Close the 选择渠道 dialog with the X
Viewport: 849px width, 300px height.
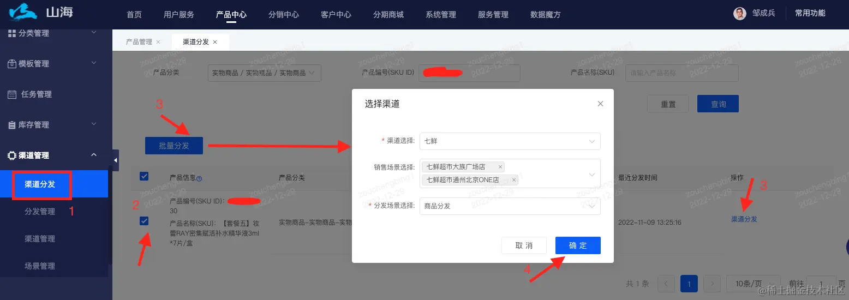(x=600, y=104)
